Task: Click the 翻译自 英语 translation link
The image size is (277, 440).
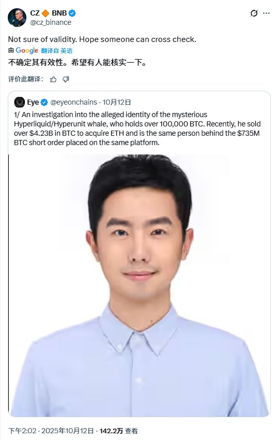Action: click(57, 51)
